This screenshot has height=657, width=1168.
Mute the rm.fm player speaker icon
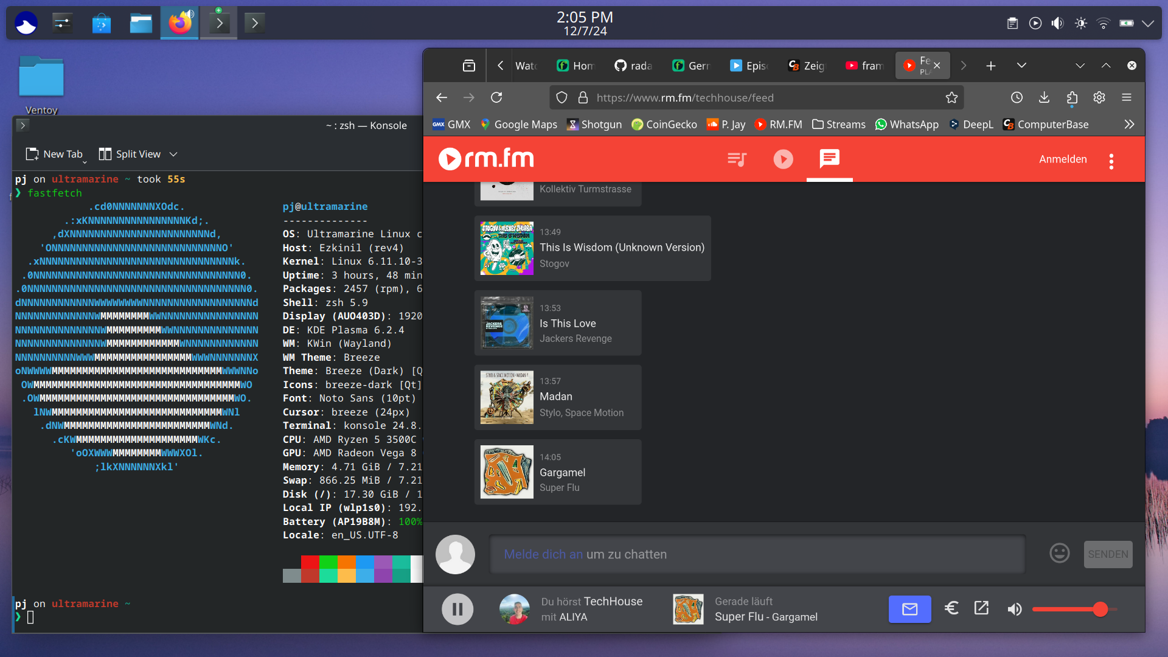1014,609
